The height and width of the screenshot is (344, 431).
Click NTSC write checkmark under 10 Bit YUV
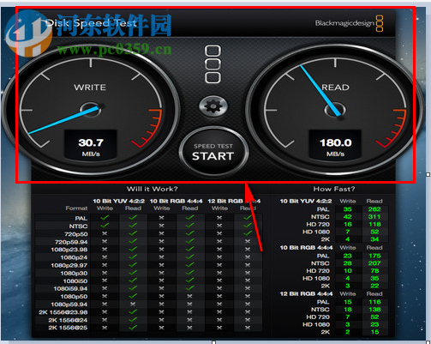point(105,226)
